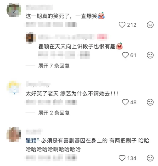Select the reply 瞿颖在天天向上讲段子也很有趣
Viewport: 158px width, 166px height.
80,46
